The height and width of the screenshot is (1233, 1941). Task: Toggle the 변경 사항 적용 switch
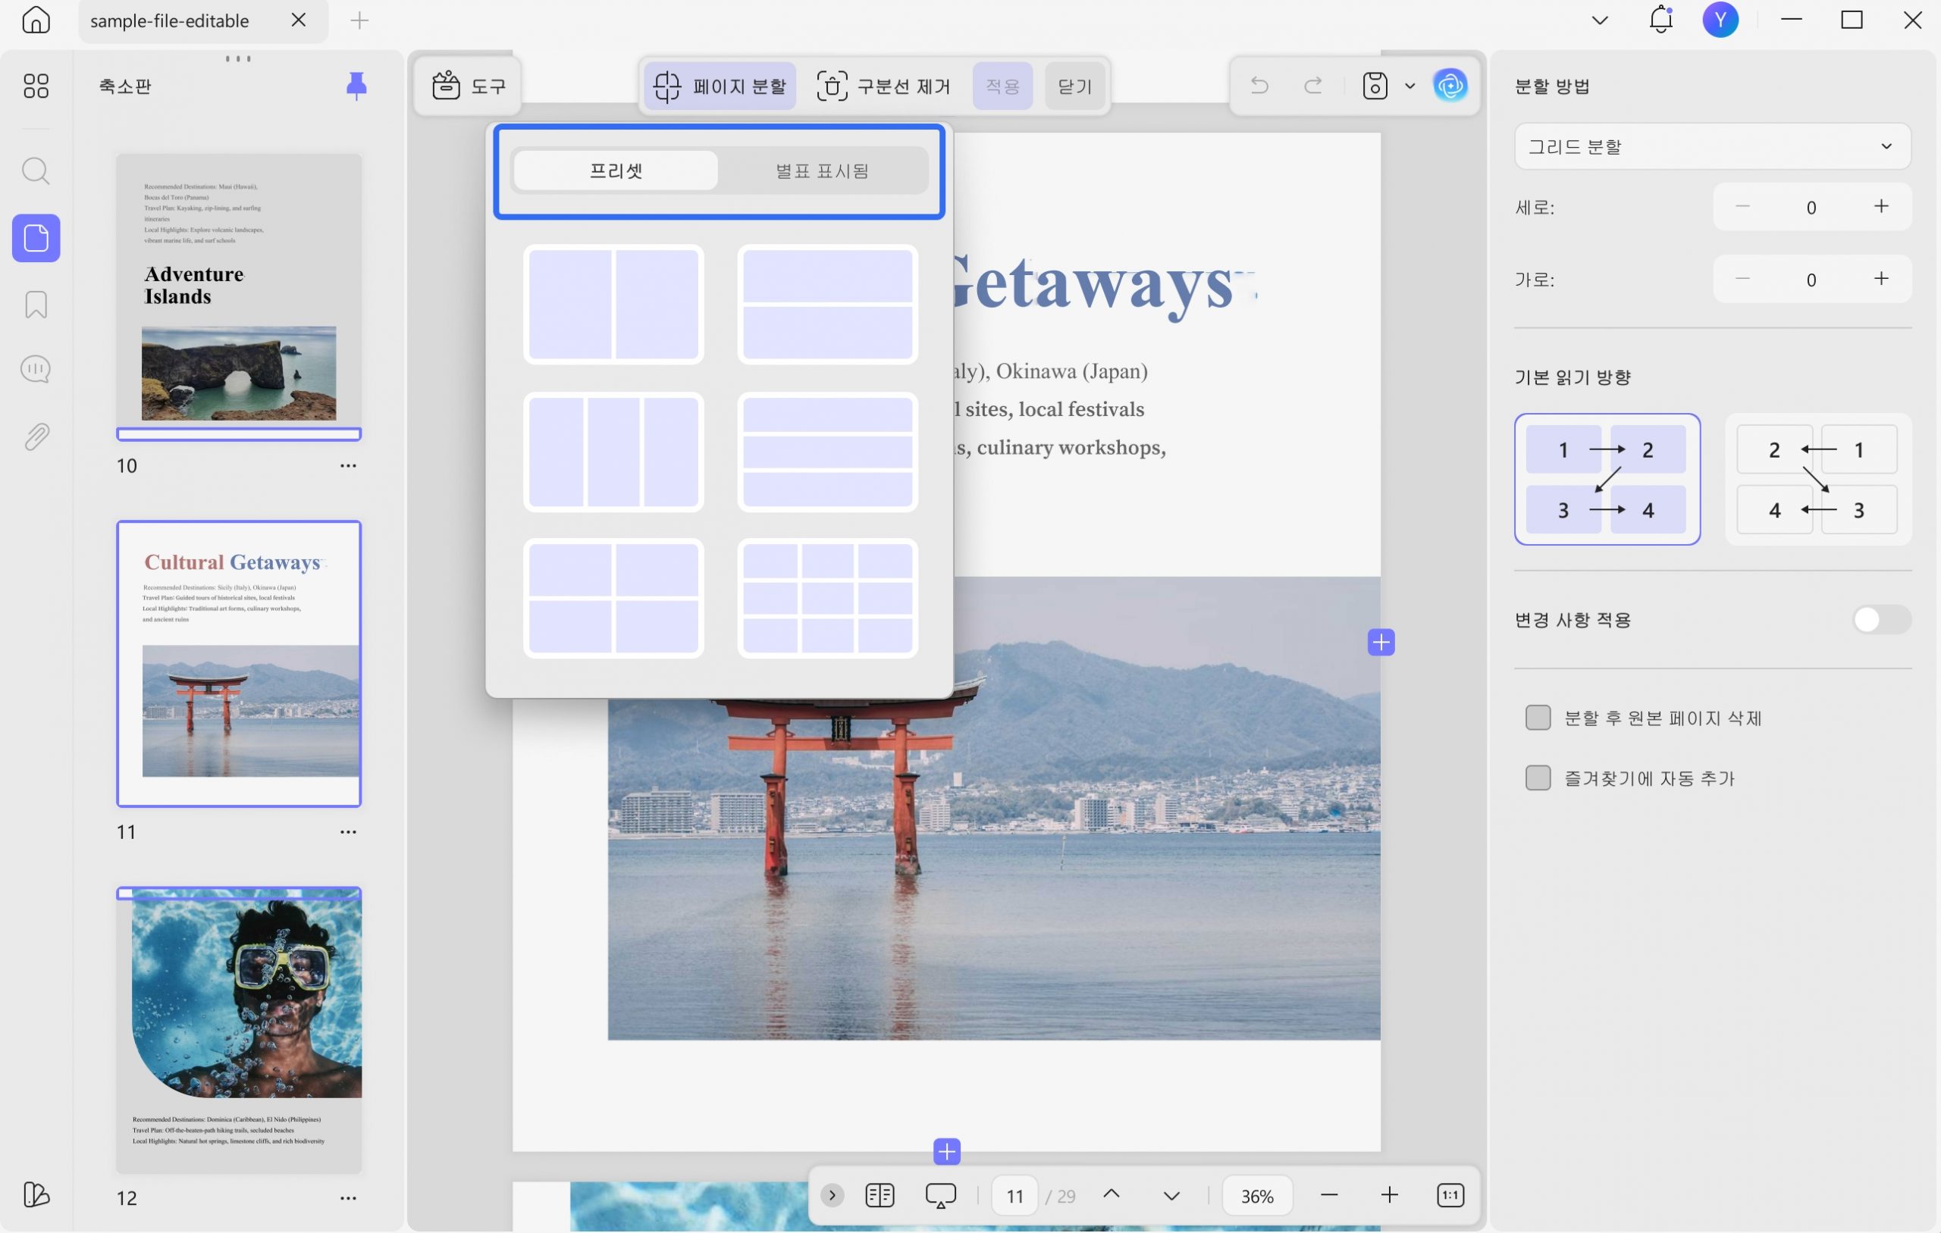1881,620
